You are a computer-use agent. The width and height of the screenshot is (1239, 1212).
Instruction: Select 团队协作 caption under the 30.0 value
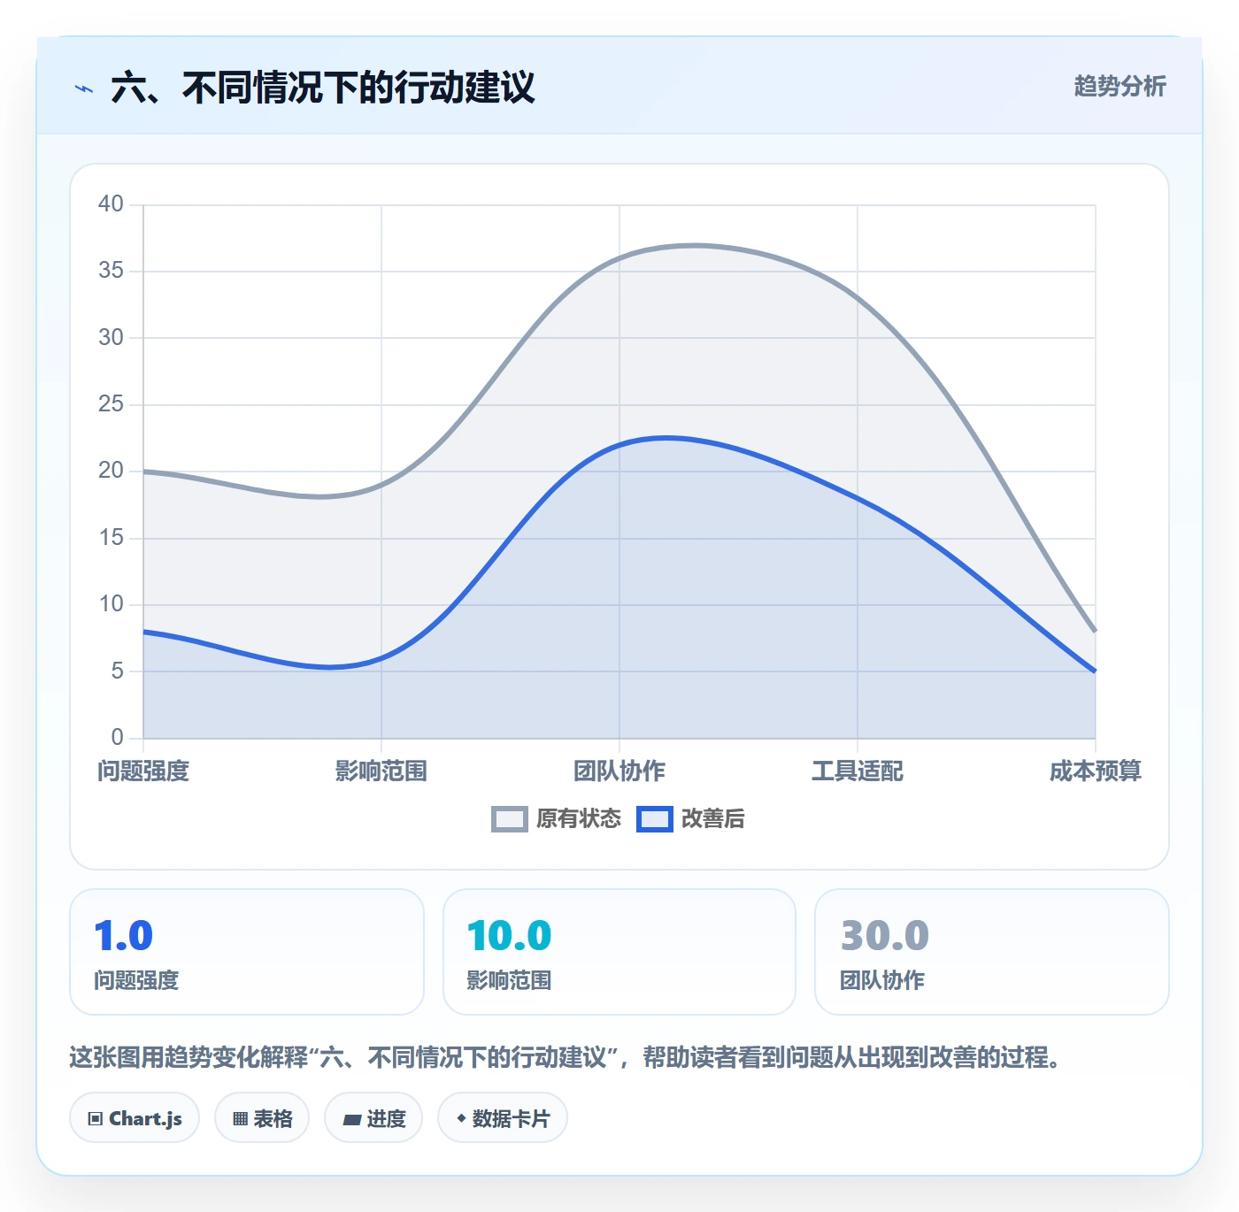point(882,980)
